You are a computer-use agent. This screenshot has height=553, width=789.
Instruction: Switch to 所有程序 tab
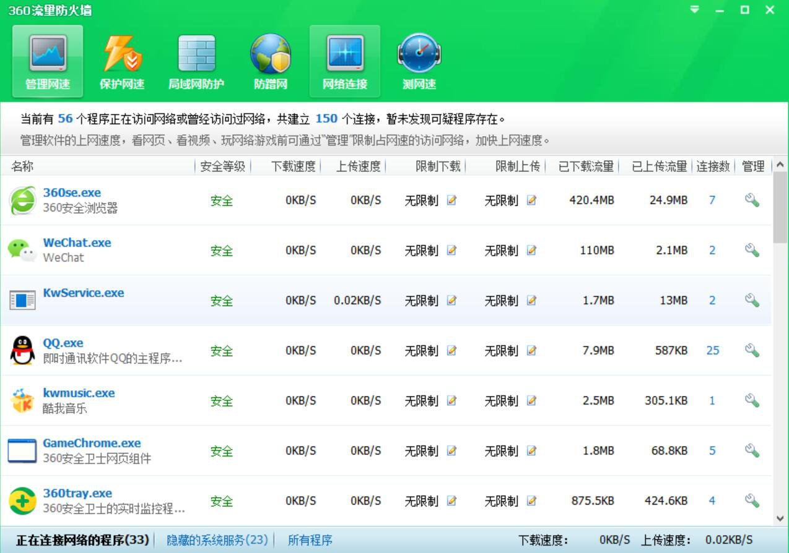[x=310, y=540]
